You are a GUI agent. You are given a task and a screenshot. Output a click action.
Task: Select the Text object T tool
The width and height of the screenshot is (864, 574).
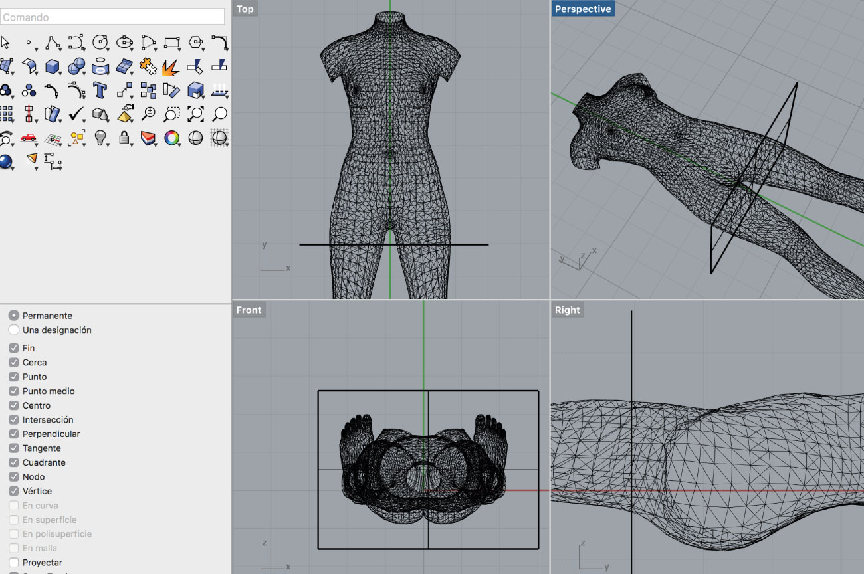click(100, 90)
